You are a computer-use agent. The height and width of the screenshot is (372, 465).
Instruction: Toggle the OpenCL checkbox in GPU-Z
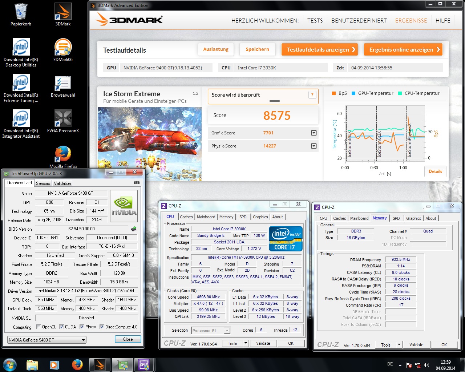(x=39, y=327)
